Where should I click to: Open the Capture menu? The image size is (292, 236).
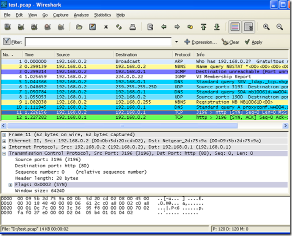pyautogui.click(x=60, y=15)
